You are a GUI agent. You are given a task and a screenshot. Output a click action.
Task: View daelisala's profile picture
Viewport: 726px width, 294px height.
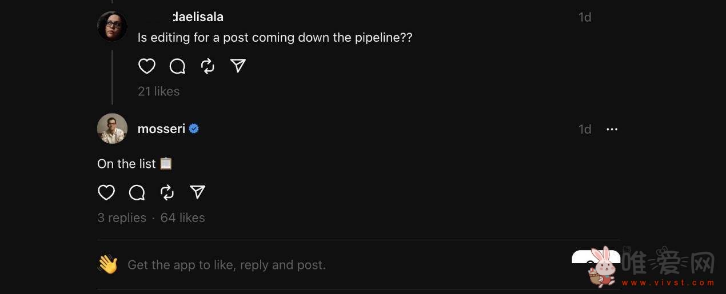(x=112, y=26)
